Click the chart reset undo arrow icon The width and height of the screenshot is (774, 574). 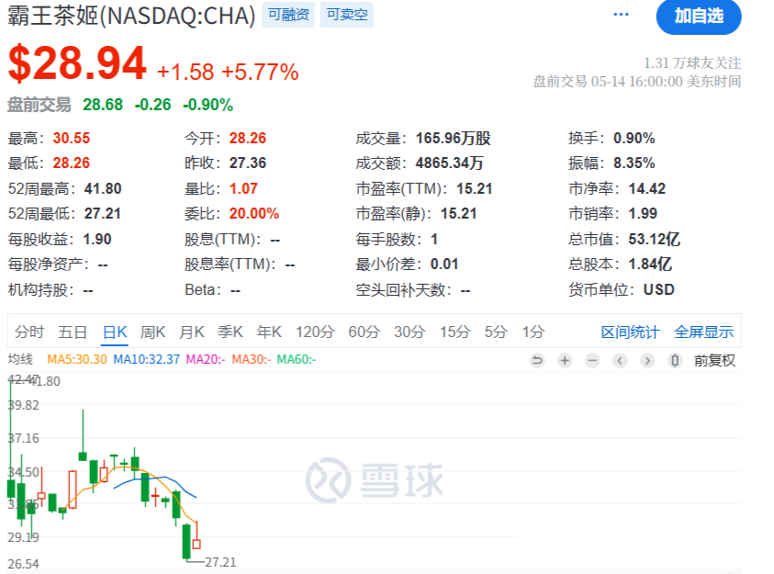(x=537, y=361)
